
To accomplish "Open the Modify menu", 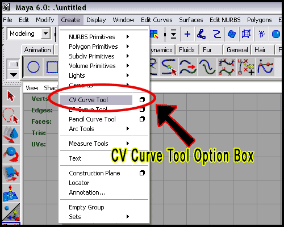I will click(45, 20).
